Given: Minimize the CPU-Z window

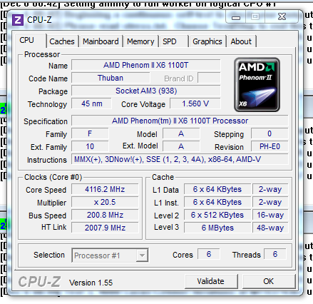Looking at the screenshot, I should coord(236,17).
